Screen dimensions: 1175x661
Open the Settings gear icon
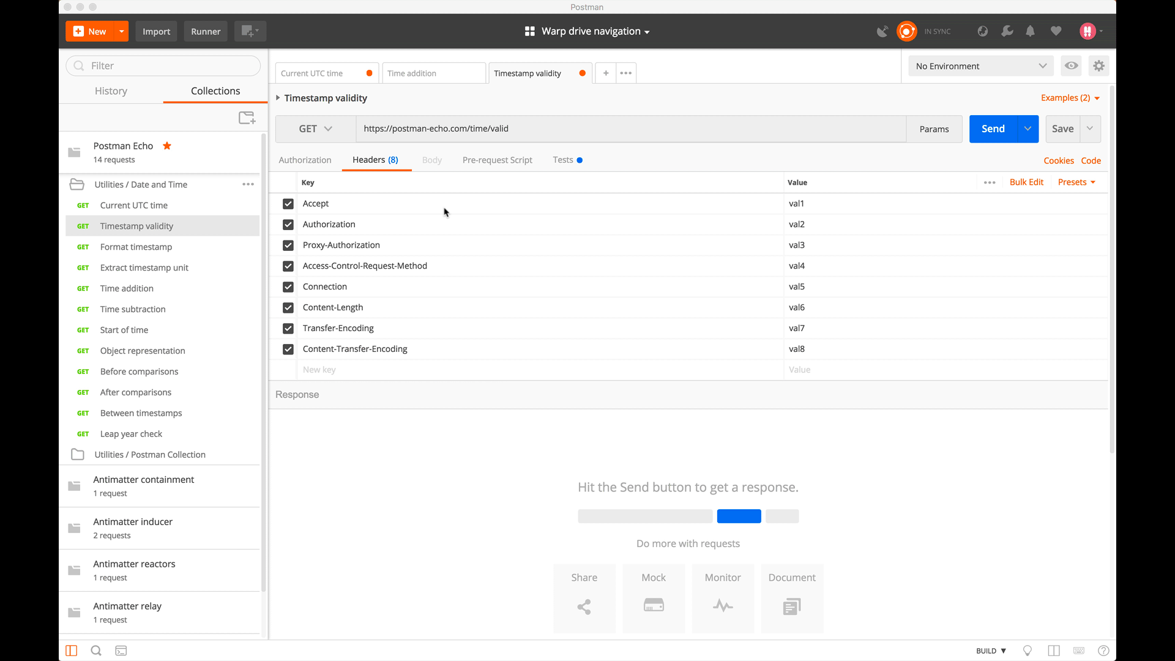tap(1099, 66)
